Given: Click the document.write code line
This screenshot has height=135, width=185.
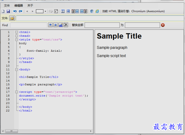Looking at the screenshot, I should (x=54, y=96).
